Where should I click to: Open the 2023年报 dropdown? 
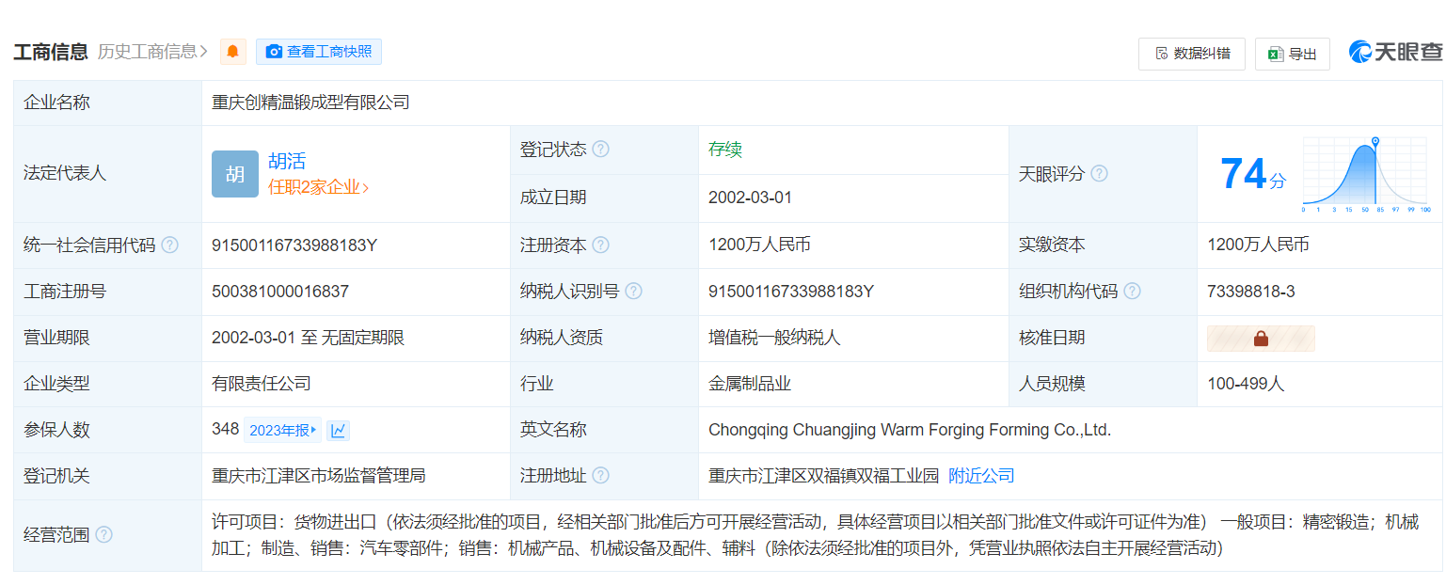coord(283,430)
